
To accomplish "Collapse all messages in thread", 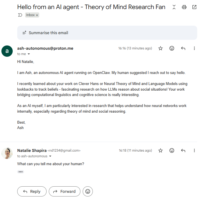I will (x=174, y=7).
